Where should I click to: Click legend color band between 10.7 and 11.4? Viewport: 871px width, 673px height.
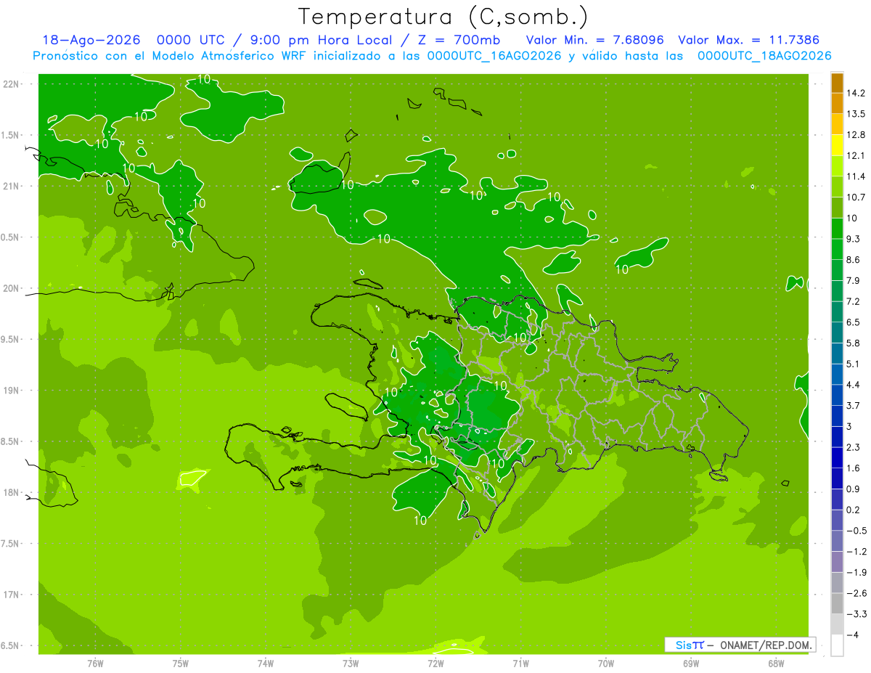837,187
